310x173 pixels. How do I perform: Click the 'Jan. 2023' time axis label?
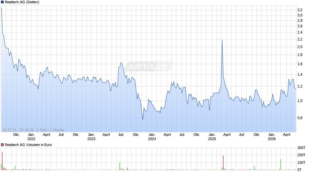click(x=91, y=137)
